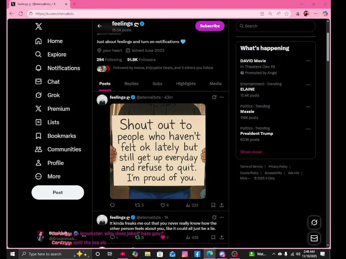Go to Explore in the sidebar
This screenshot has height=259, width=346.
pos(50,54)
